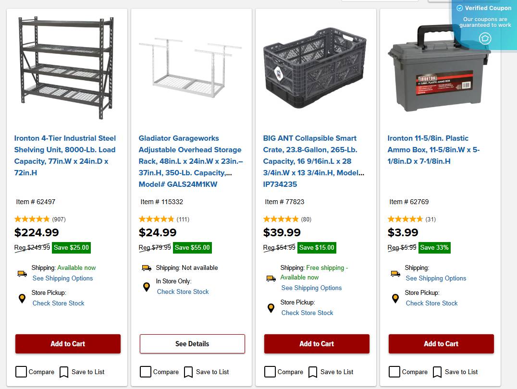517x389 pixels.
Task: Click the bookmark icon beside Gladiator Save to List
Action: (x=188, y=372)
